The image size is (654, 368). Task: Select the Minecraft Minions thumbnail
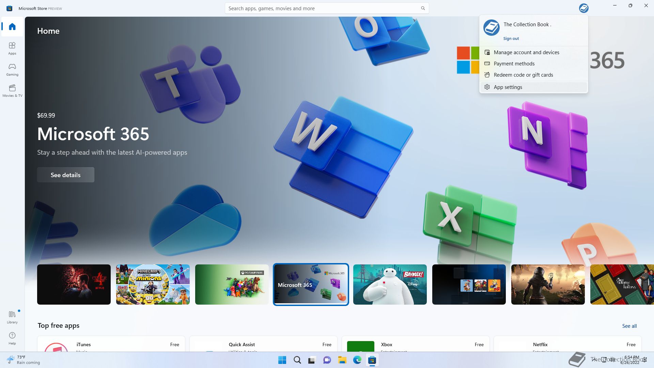click(x=153, y=285)
